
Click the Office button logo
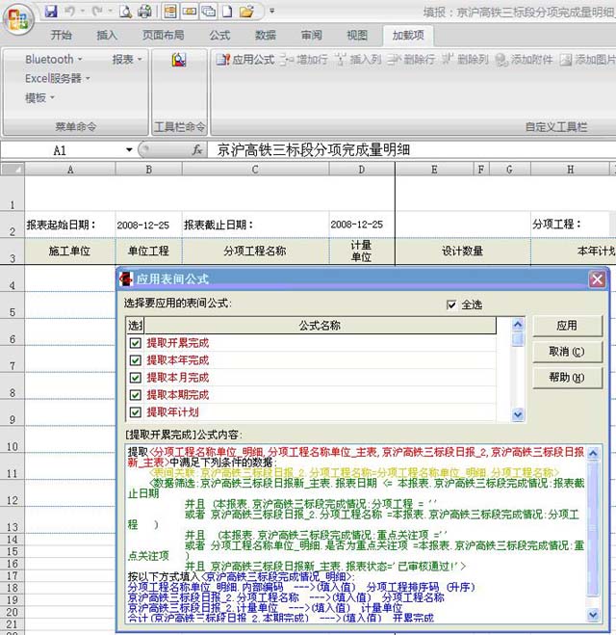18,16
